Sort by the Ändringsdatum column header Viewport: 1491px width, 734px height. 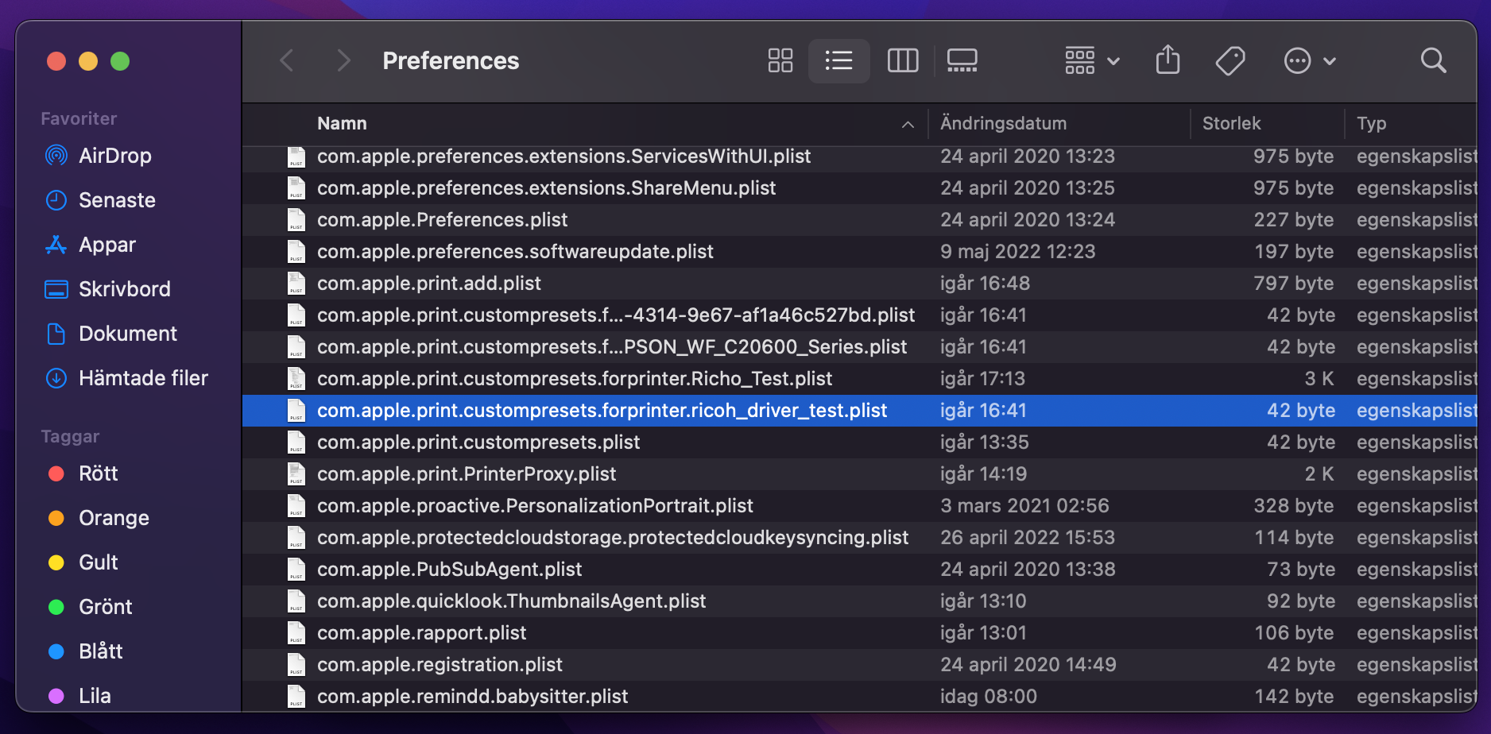[x=1003, y=124]
